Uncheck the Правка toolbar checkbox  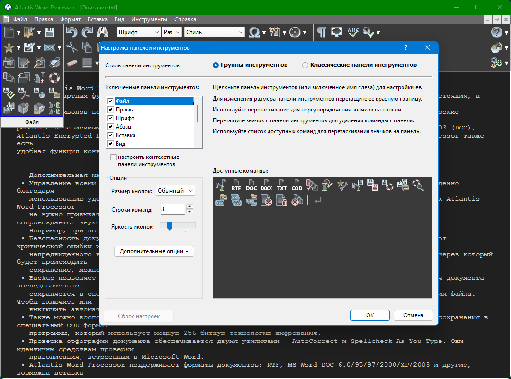(111, 110)
